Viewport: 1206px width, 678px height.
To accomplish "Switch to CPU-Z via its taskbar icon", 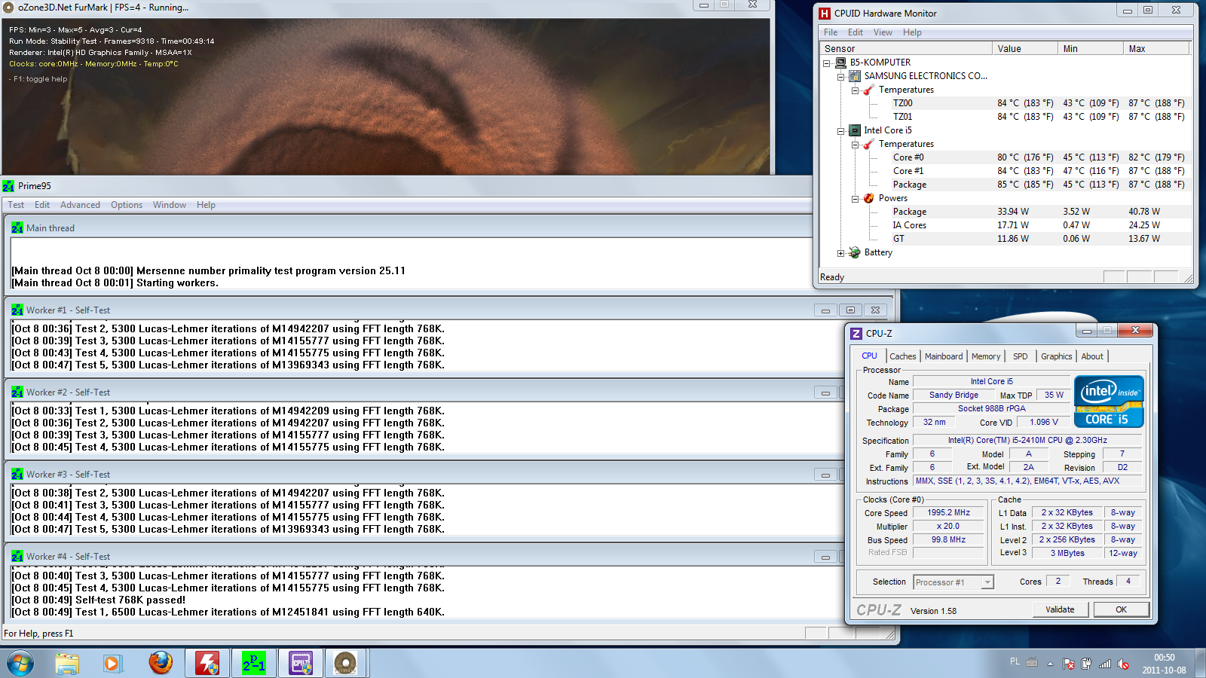I will 301,664.
